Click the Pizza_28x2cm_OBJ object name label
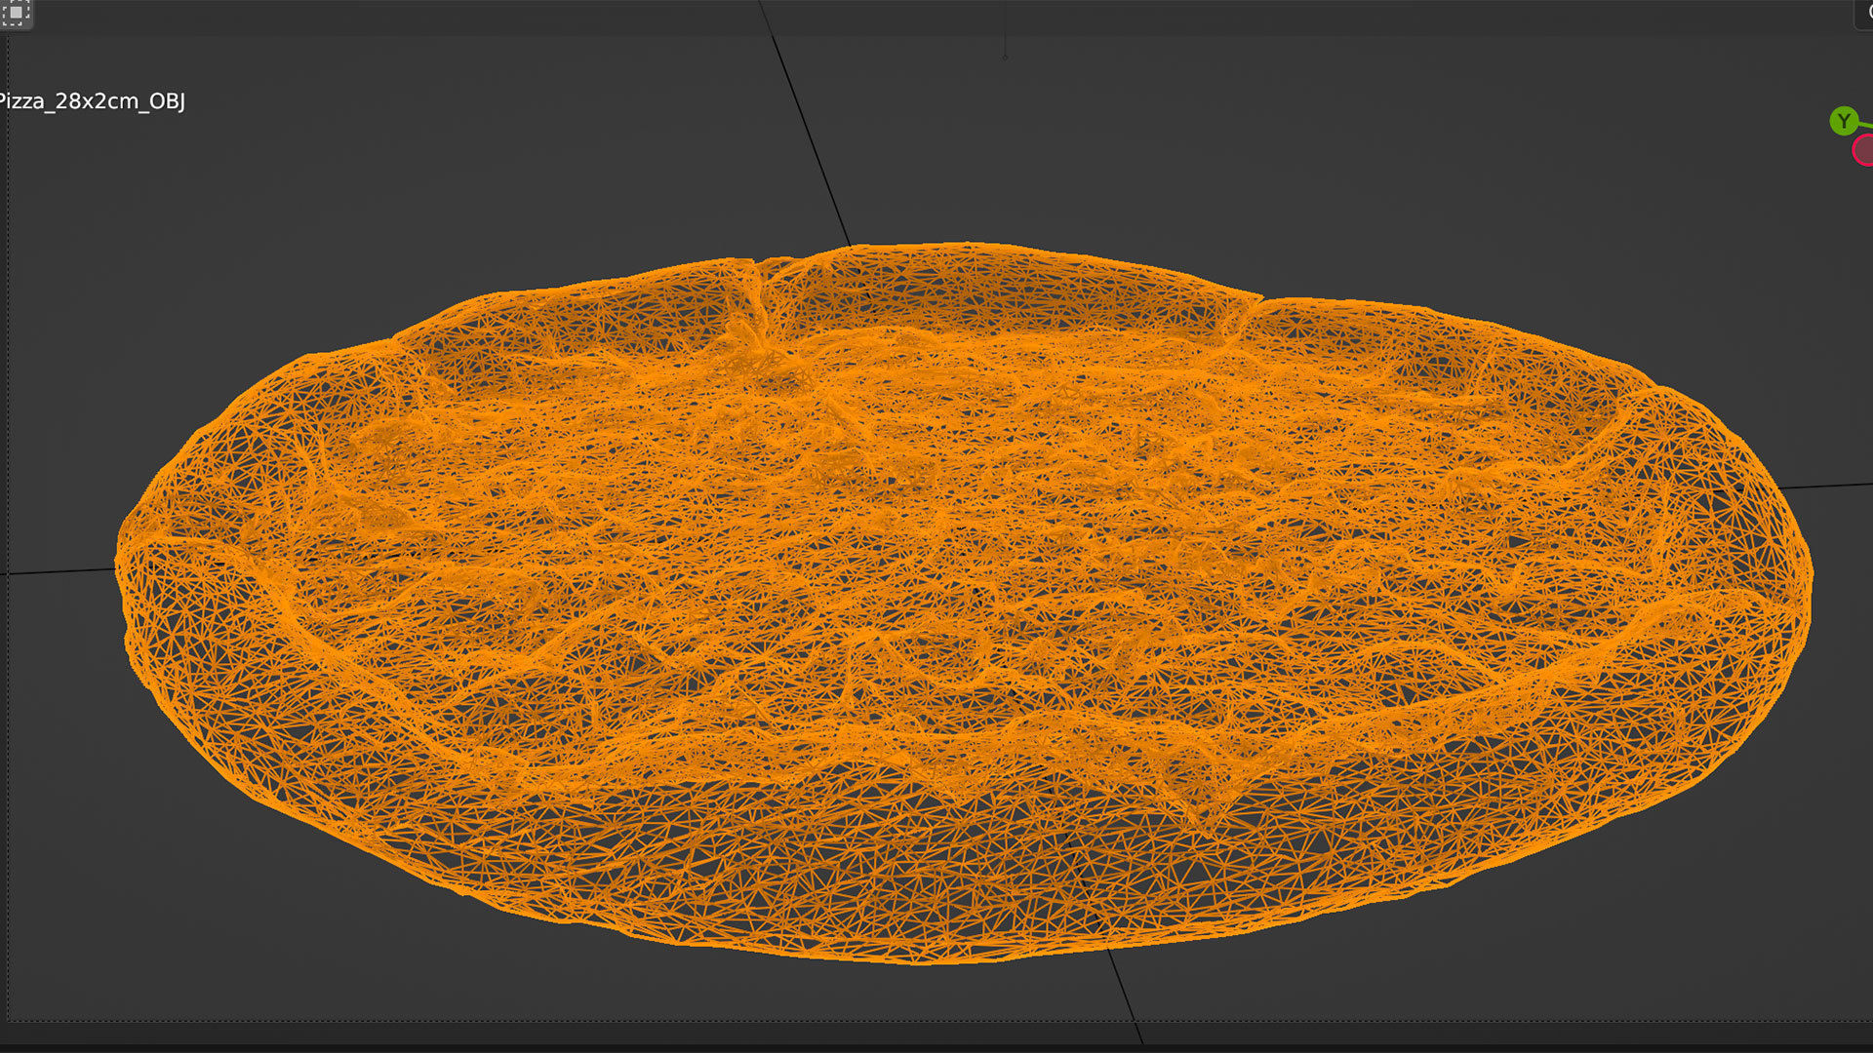 coord(92,101)
